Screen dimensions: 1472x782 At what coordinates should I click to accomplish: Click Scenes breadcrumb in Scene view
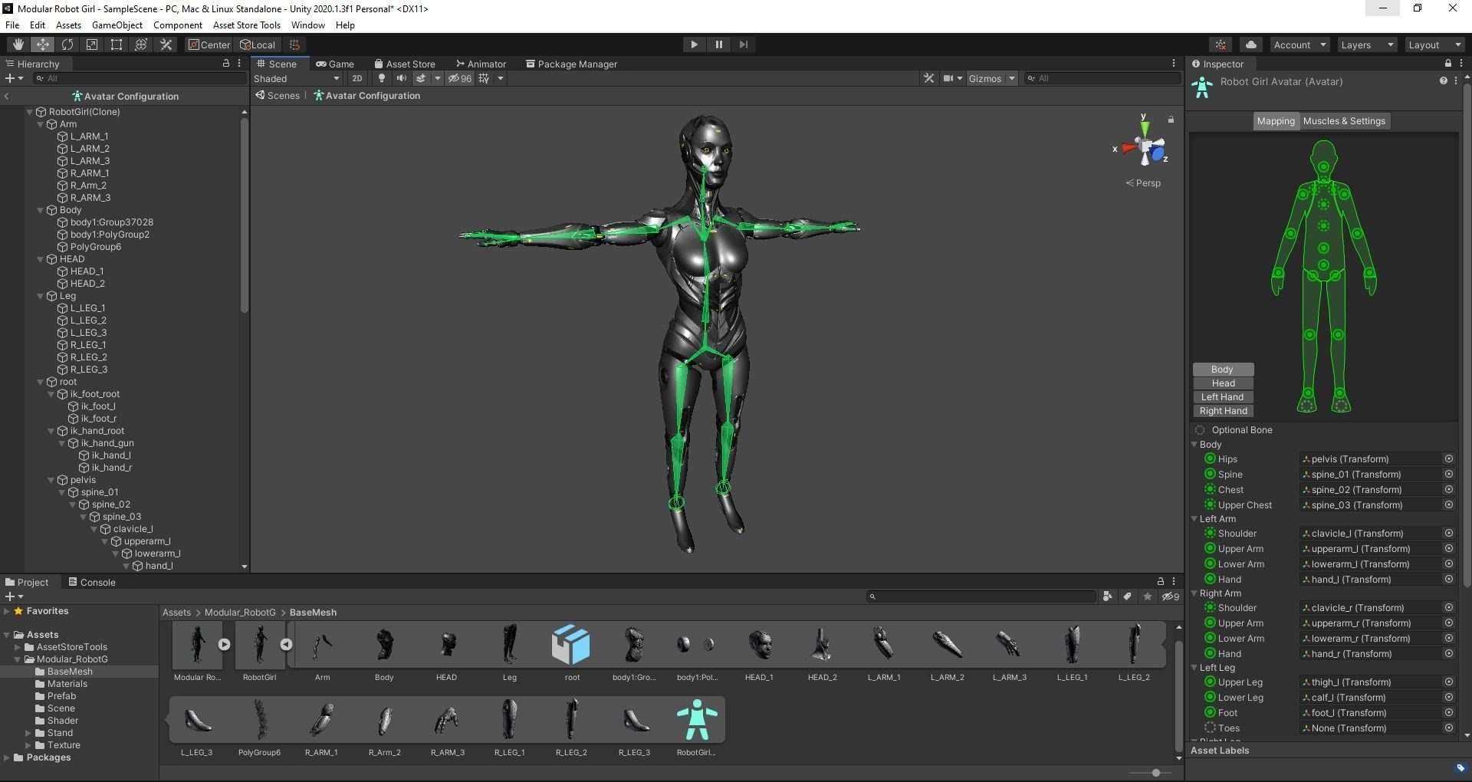point(278,96)
